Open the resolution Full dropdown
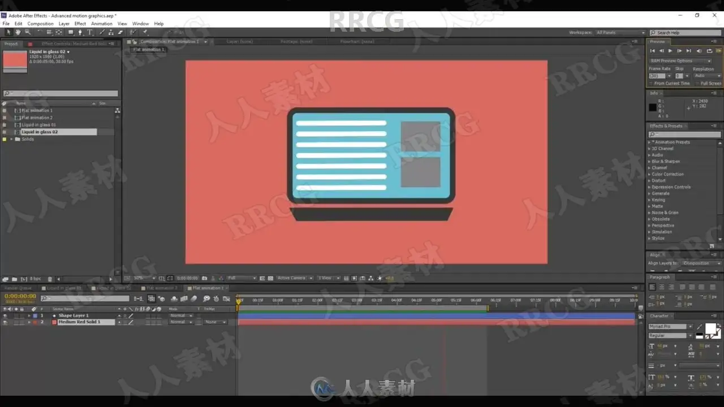The width and height of the screenshot is (724, 407). 242,278
